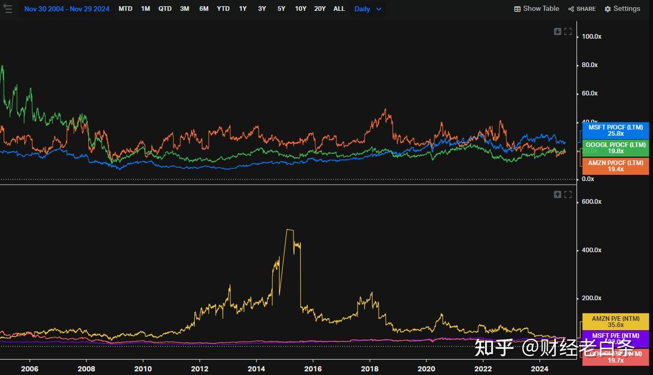Choose the ALL time range
Viewport: 653px width, 375px height.
pos(339,9)
